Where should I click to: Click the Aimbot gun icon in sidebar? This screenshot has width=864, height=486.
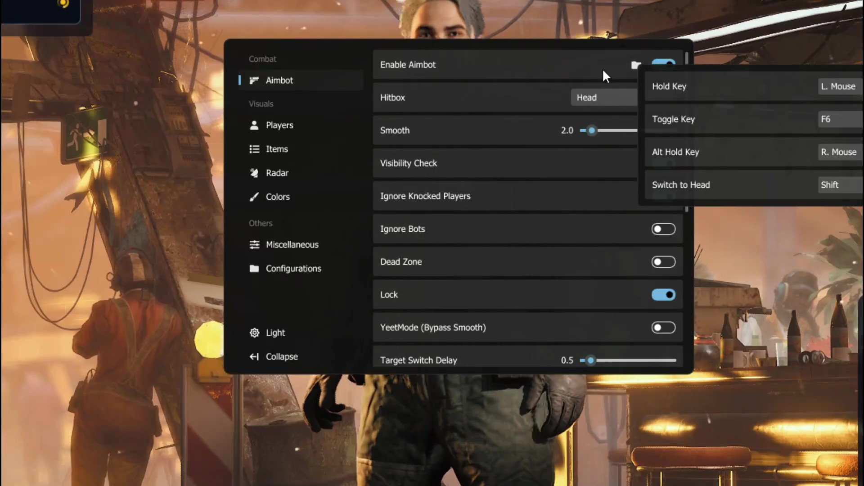(x=254, y=81)
